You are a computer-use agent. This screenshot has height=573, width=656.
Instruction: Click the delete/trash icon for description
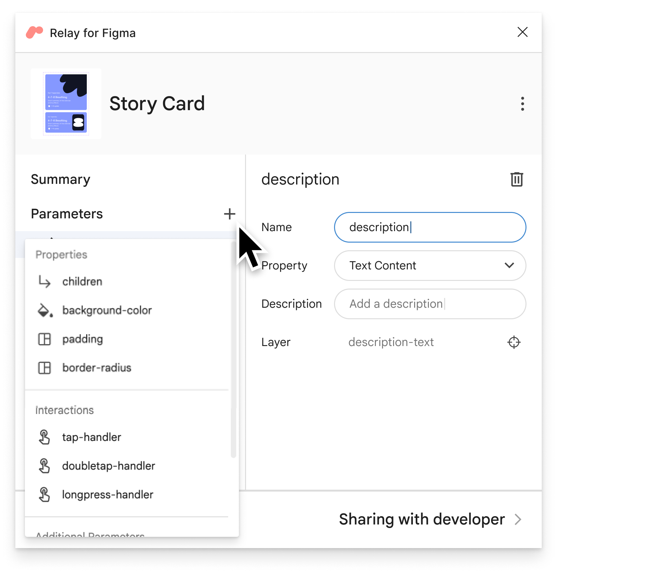click(x=515, y=178)
